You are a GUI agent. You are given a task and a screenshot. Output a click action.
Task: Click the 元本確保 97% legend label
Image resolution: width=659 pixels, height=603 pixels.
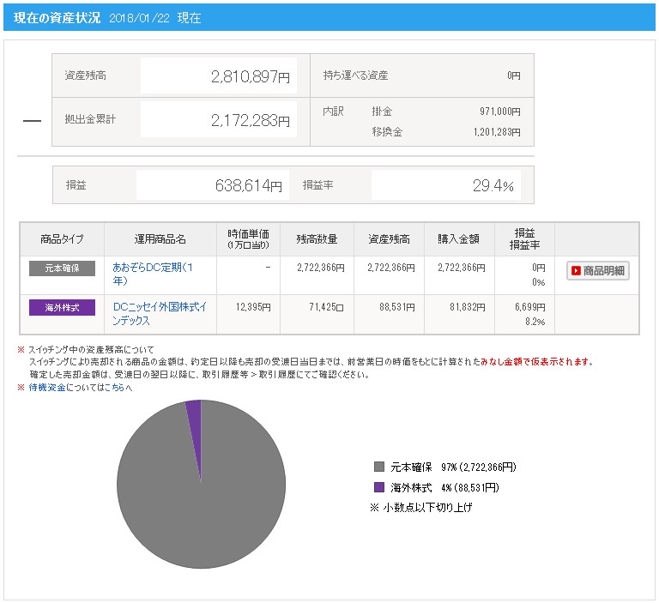coord(453,467)
